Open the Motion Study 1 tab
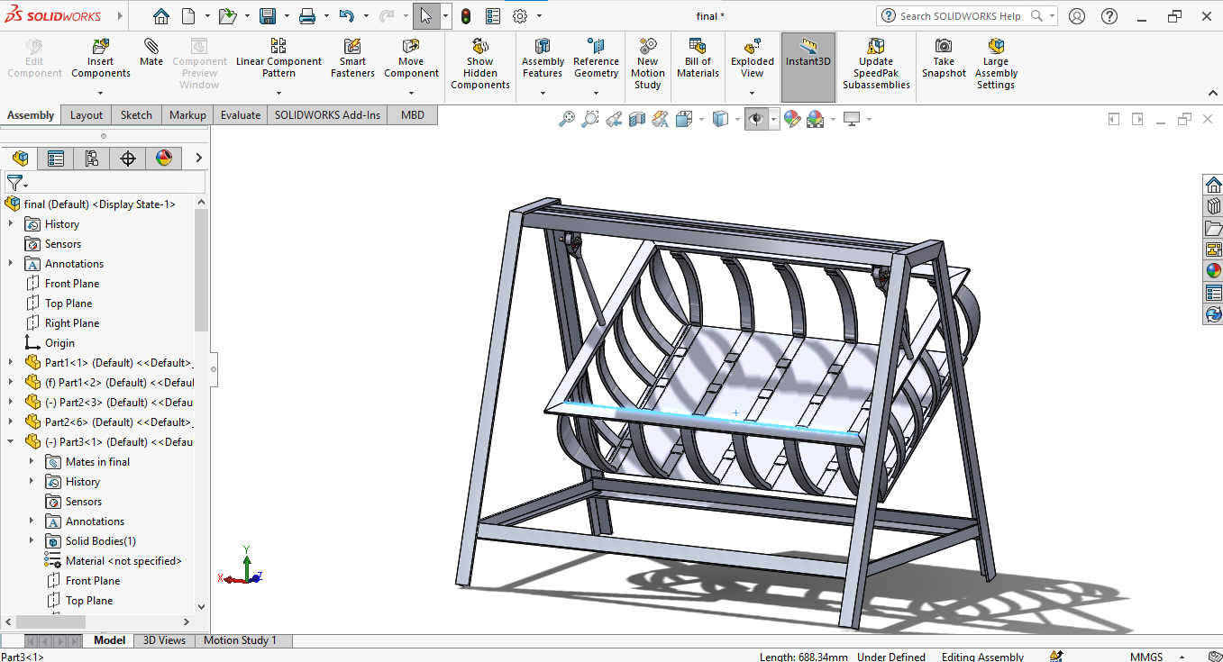The width and height of the screenshot is (1223, 662). click(240, 640)
